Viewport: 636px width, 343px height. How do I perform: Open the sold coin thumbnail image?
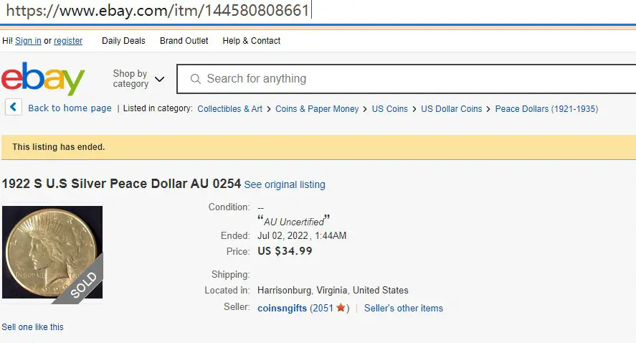pos(52,253)
